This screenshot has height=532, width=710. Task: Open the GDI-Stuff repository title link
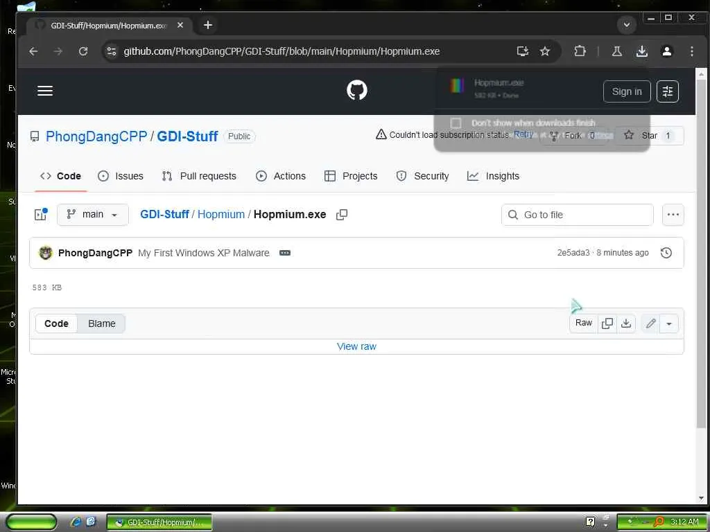point(187,136)
